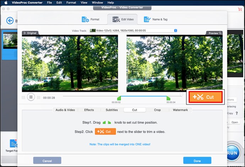Click the Done button
This screenshot has height=167, width=245.
coord(197,160)
